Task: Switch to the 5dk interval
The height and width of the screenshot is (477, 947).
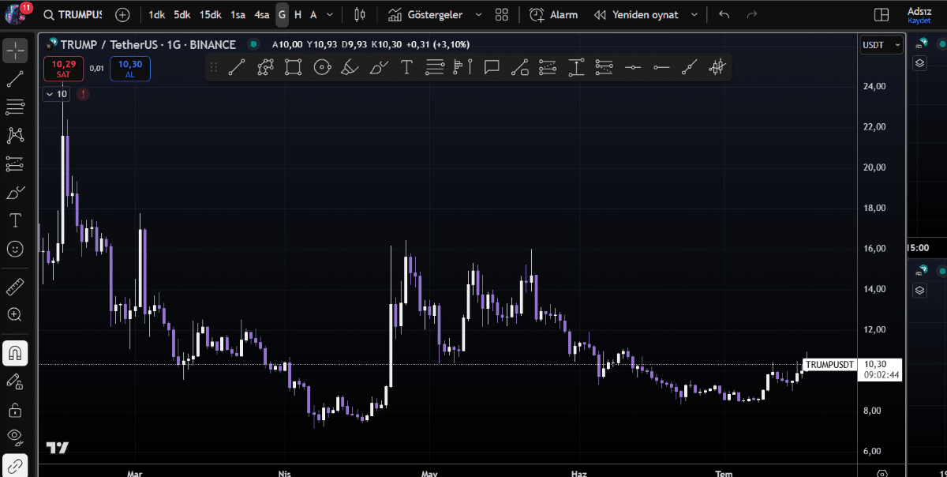Action: point(182,14)
